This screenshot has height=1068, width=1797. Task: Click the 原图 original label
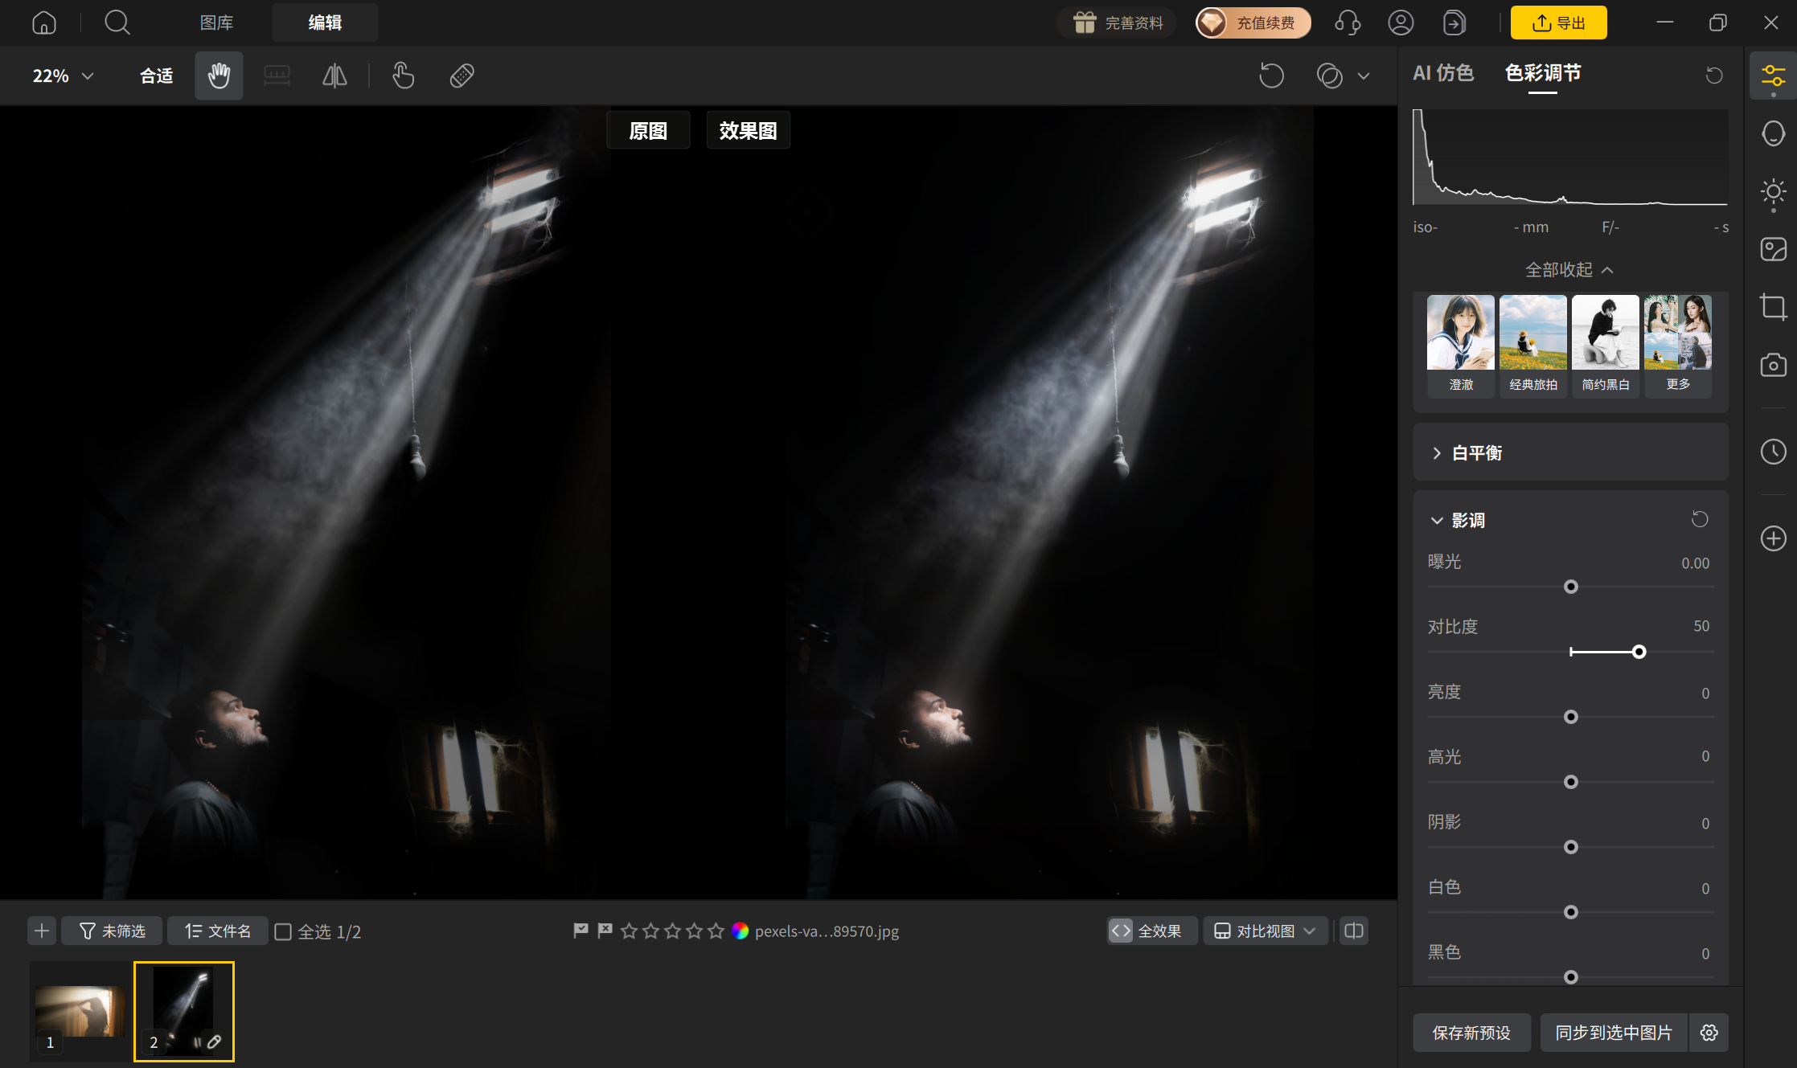(x=648, y=130)
